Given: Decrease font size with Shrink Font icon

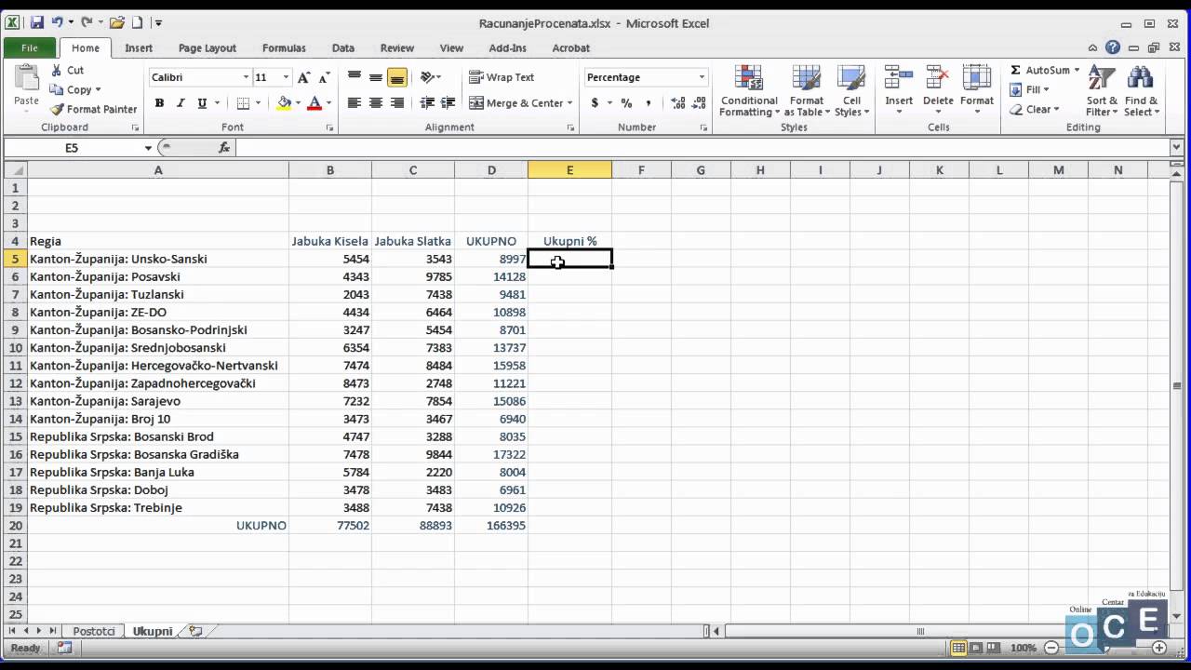Looking at the screenshot, I should 324,77.
